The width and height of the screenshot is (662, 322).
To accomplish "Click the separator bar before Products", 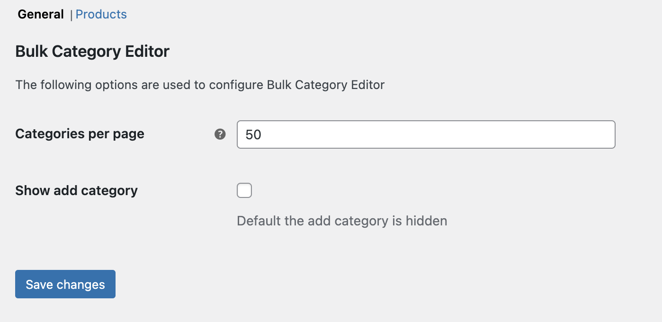I will pos(71,15).
